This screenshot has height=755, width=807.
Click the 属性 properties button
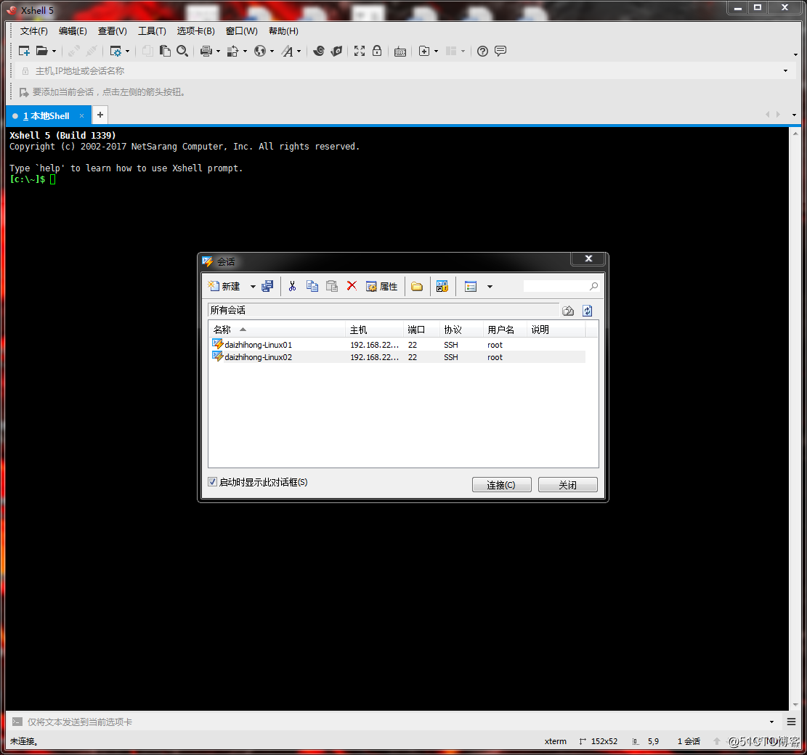[x=382, y=287]
